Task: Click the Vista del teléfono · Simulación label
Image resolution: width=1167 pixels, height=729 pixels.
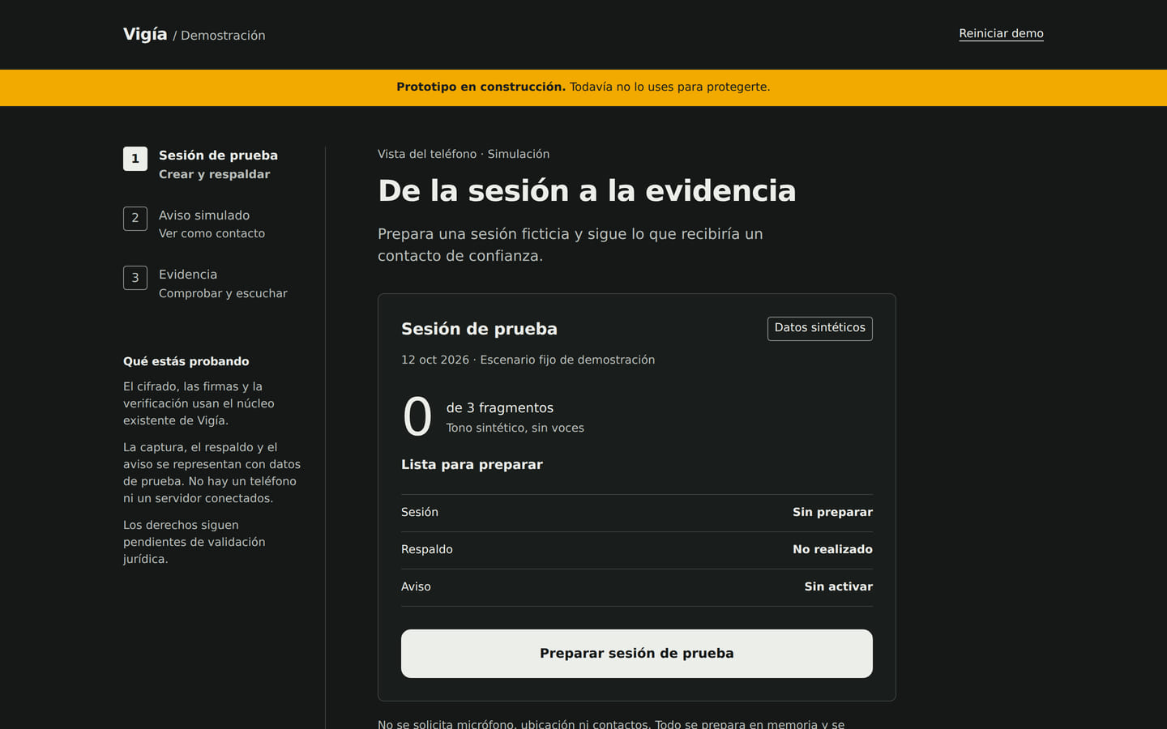Action: [464, 154]
